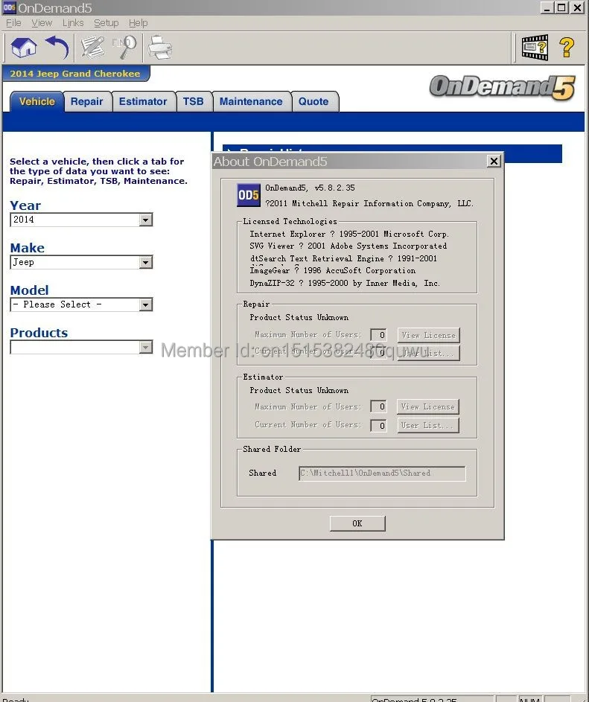Image resolution: width=589 pixels, height=702 pixels.
Task: Switch to the Maintenance tab
Action: [x=251, y=102]
